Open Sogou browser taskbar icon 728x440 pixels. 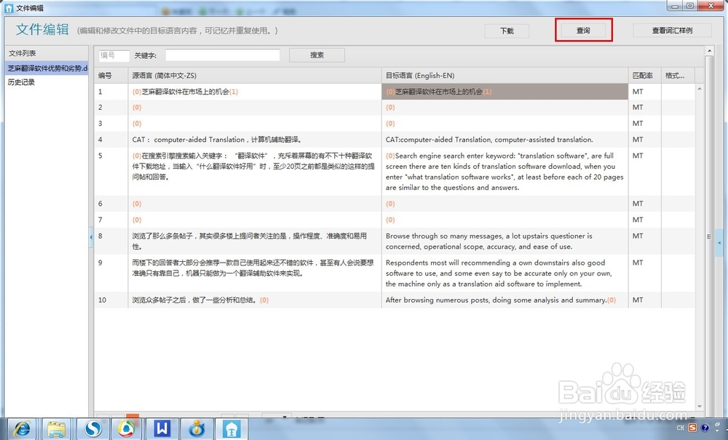click(x=92, y=429)
